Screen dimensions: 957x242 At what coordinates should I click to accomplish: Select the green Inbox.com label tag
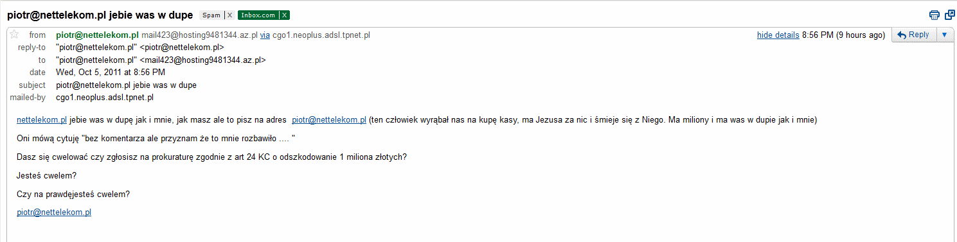point(258,15)
